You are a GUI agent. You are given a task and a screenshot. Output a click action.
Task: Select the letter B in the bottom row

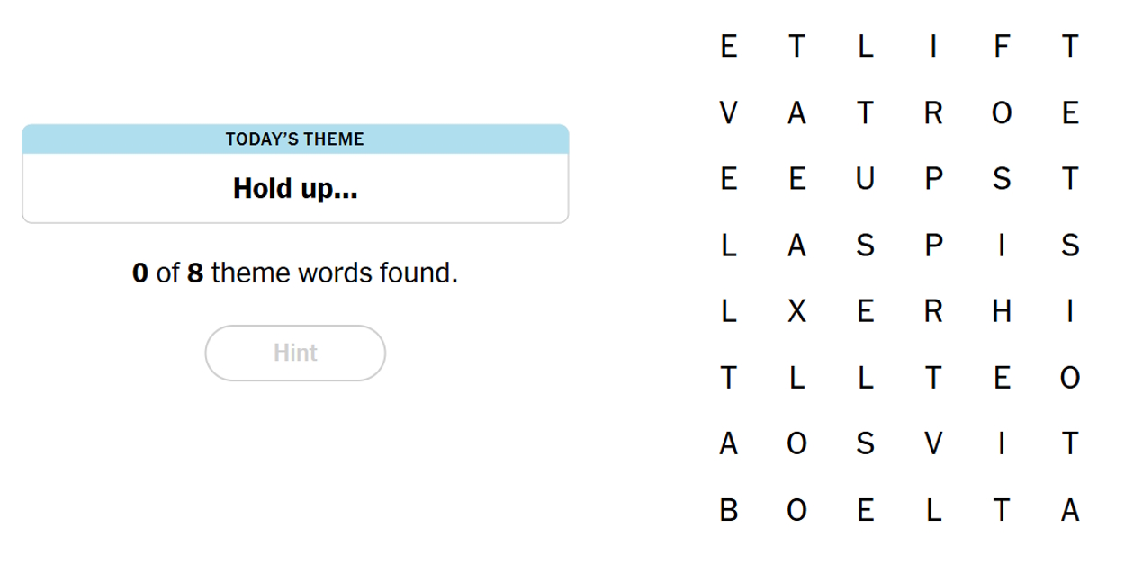point(727,510)
